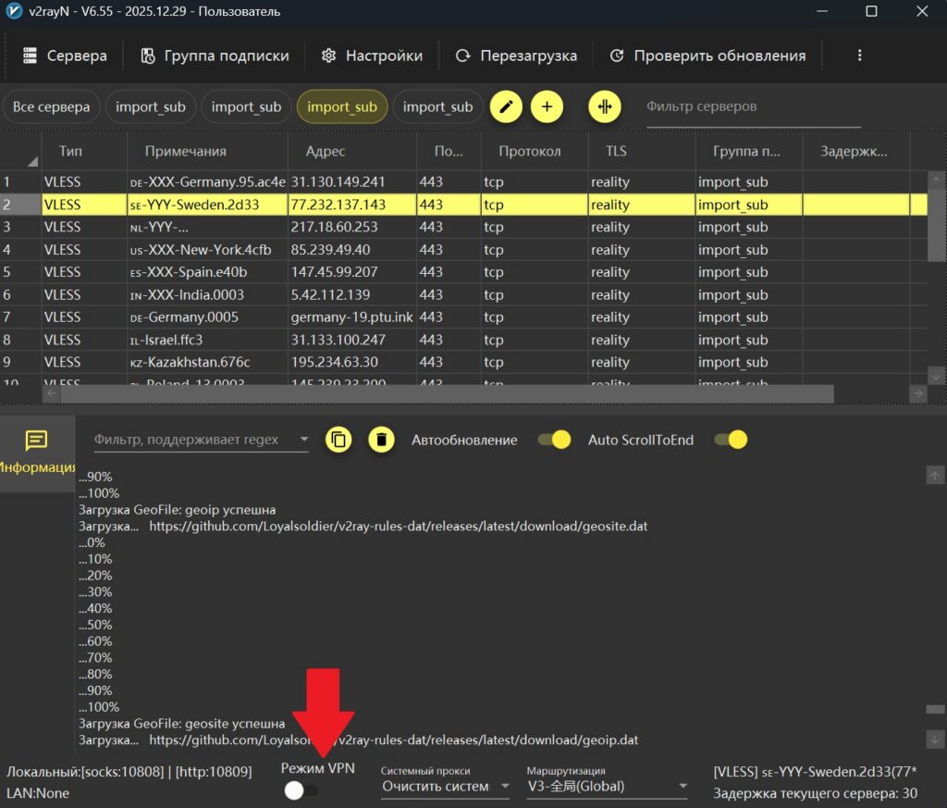Viewport: 947px width, 808px height.
Task: Select the Все сервера group tab
Action: click(x=51, y=106)
